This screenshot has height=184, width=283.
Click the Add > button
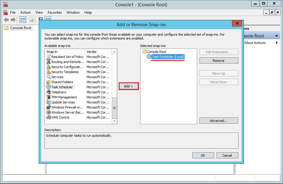[129, 86]
